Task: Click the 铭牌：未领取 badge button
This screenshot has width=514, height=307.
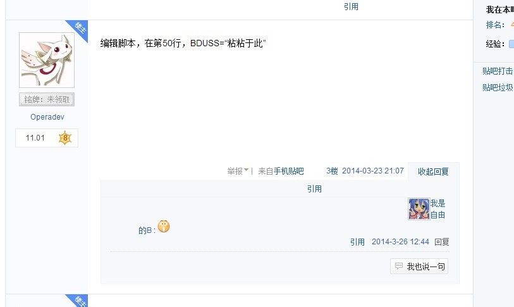Action: (47, 99)
